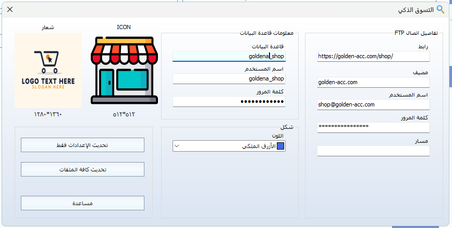Click the FTP رابط URL field
The height and width of the screenshot is (228, 452).
point(373,56)
